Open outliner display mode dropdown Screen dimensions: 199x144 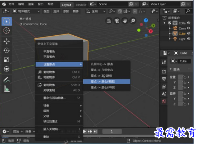point(167,12)
